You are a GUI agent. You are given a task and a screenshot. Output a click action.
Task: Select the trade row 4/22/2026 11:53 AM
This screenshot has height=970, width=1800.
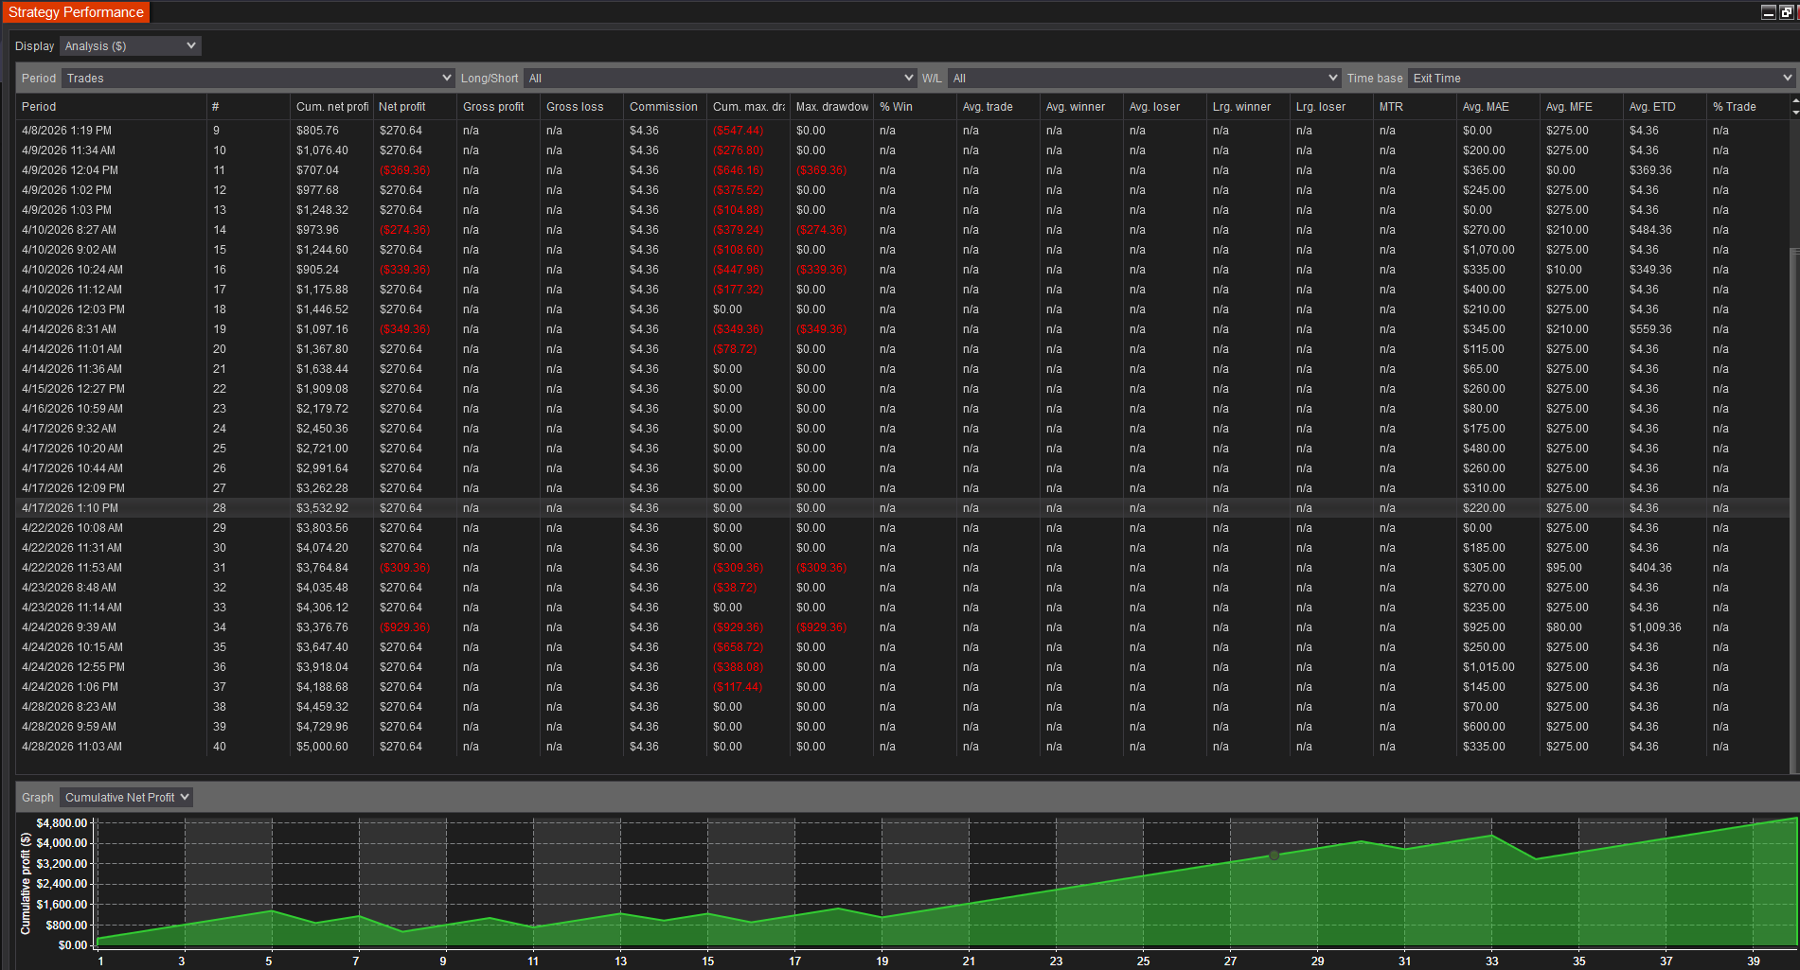click(x=902, y=568)
